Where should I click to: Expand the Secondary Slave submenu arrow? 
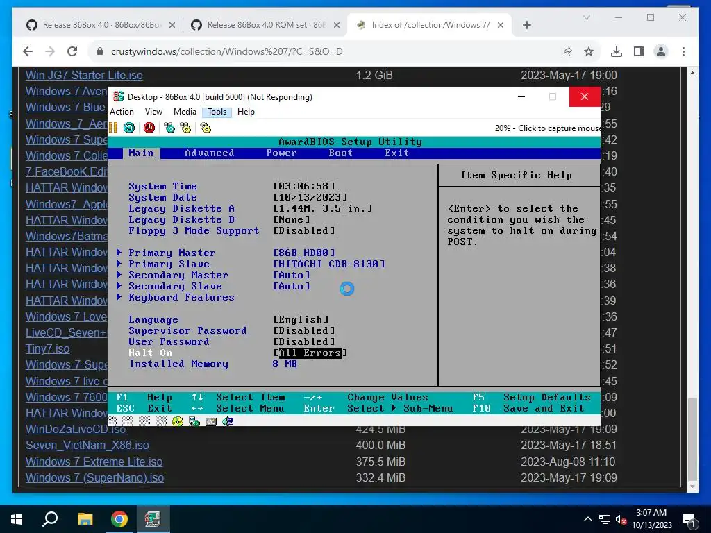tap(119, 285)
